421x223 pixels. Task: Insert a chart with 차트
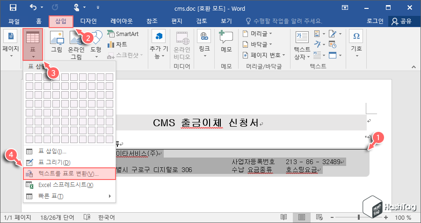117,44
